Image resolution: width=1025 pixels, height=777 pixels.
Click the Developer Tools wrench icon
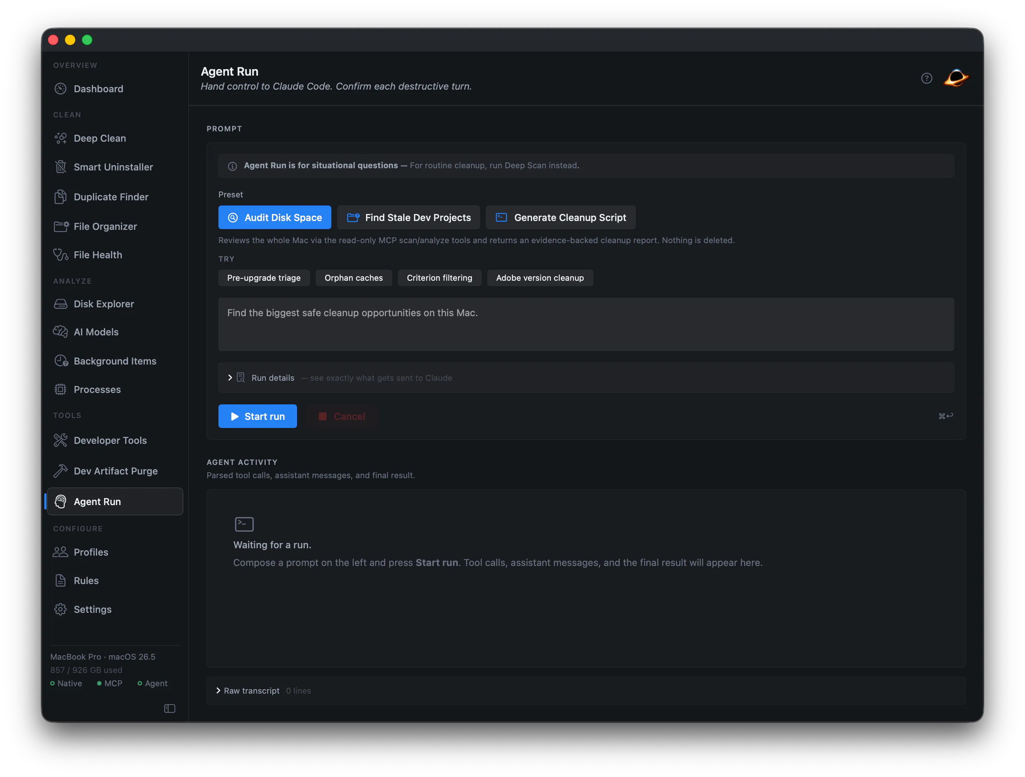(60, 440)
